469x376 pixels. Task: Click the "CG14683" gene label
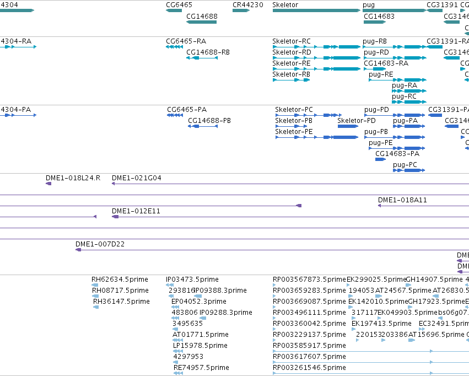[x=379, y=16]
